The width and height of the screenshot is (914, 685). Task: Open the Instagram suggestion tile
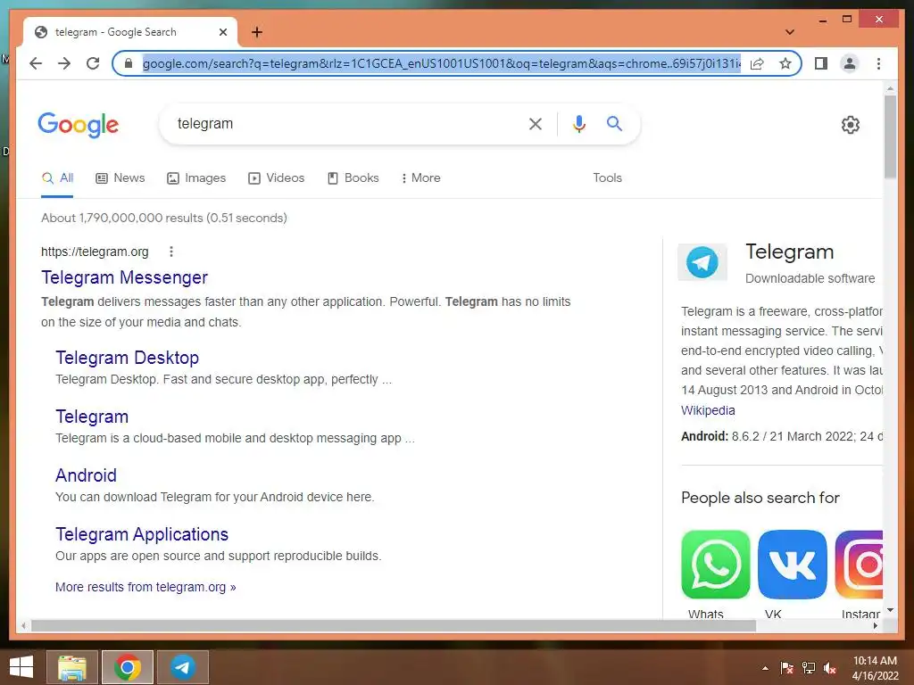click(860, 565)
